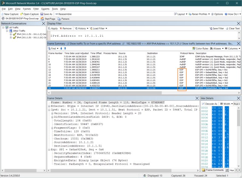Select All Traffic node
This screenshot has height=178, width=242.
(x=14, y=28)
